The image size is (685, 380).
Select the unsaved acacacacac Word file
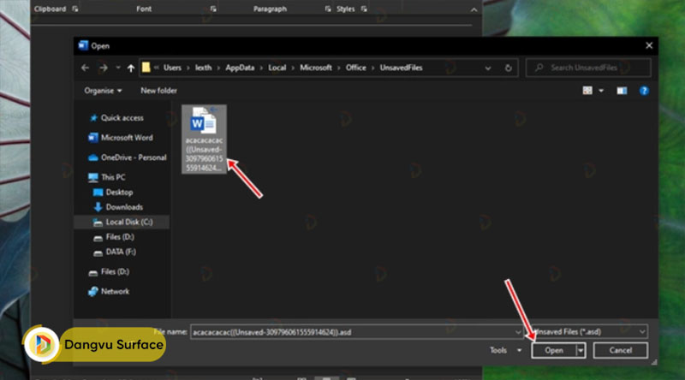[204, 139]
